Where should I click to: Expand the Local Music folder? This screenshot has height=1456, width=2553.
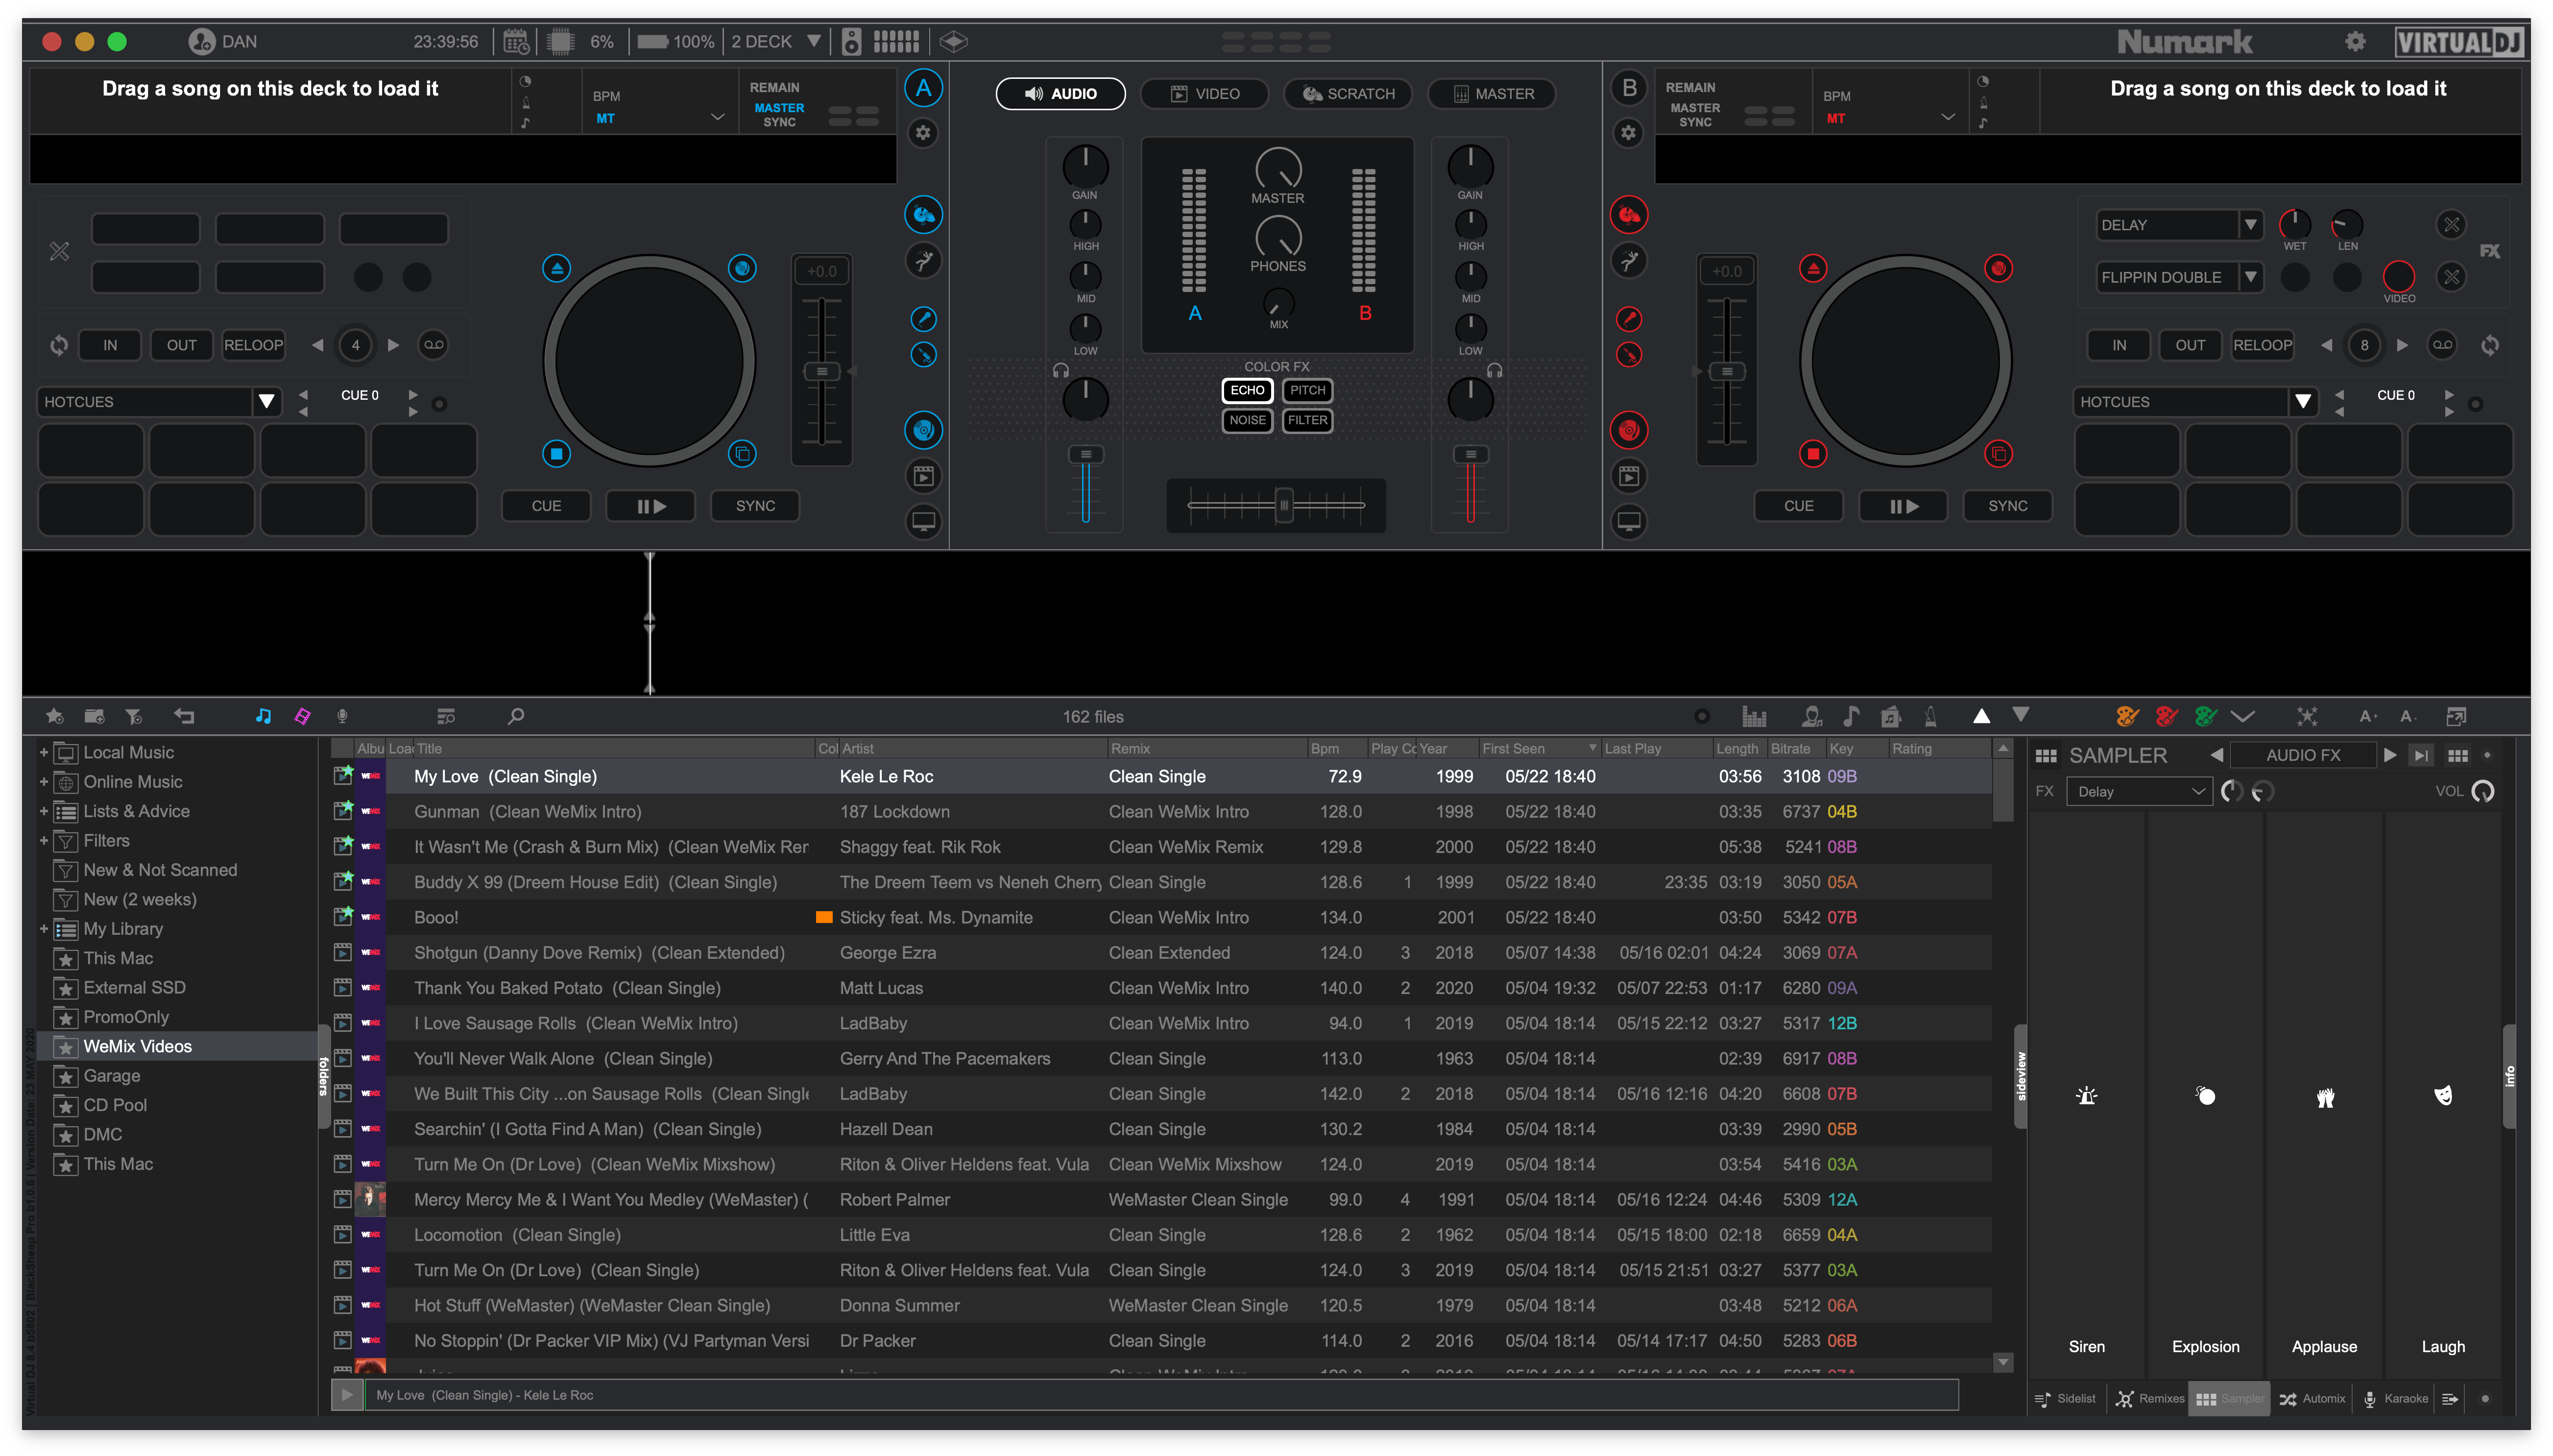coord(44,752)
